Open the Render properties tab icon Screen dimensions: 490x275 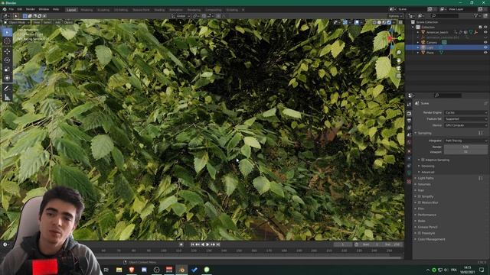click(409, 114)
